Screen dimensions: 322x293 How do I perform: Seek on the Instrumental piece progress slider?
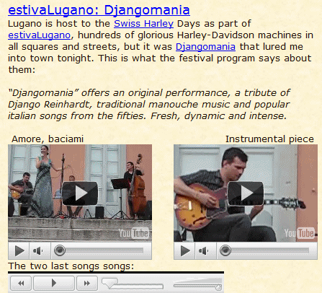pyautogui.click(x=264, y=250)
